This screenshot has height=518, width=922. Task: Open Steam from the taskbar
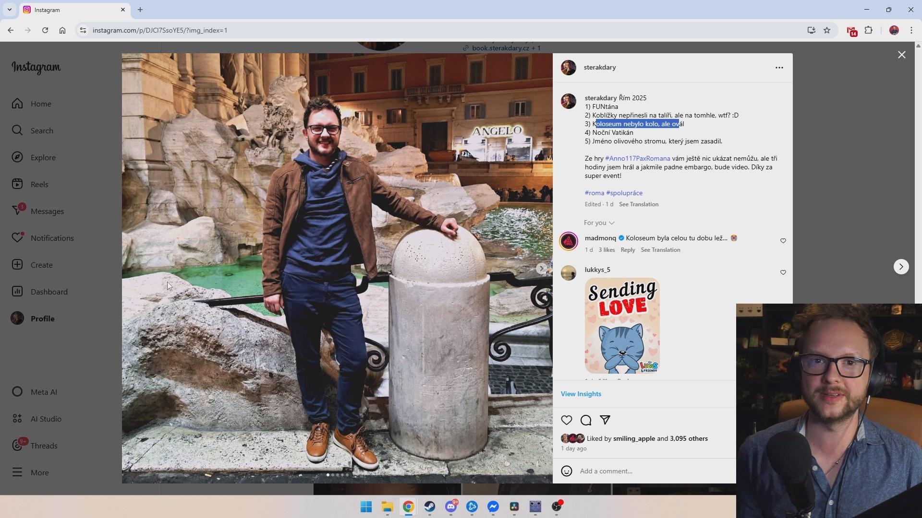pyautogui.click(x=429, y=506)
